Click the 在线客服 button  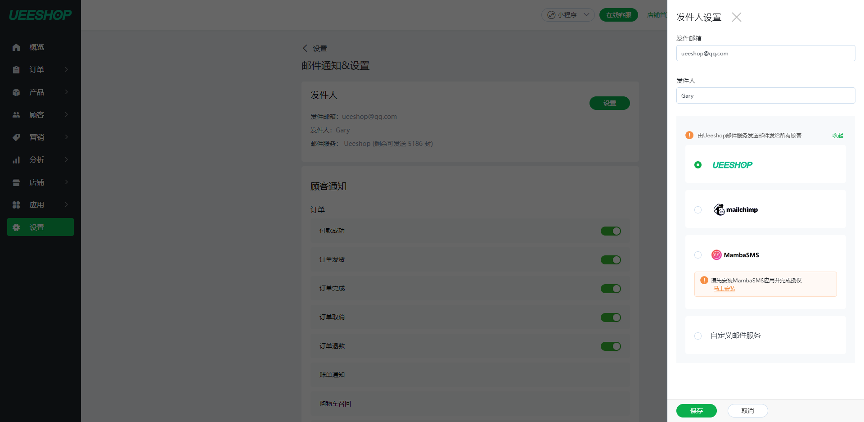pyautogui.click(x=618, y=15)
